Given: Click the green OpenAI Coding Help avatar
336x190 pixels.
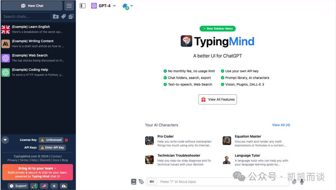Looking at the screenshot, I should point(6,72).
